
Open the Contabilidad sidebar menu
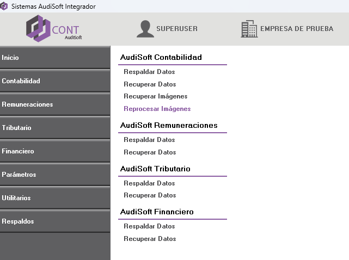pyautogui.click(x=54, y=81)
